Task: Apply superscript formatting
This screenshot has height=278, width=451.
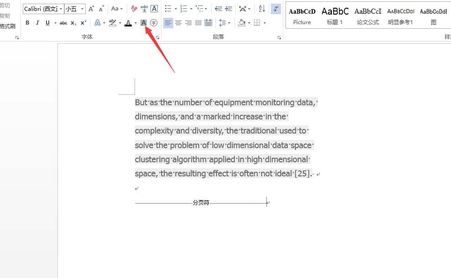Action: (83, 23)
